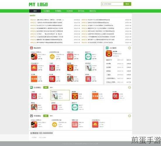Image resolution: width=161 pixels, height=146 pixels.
Task: Select the green 最新 tab in the 安卓赚钱 section
Action: click(x=46, y=87)
